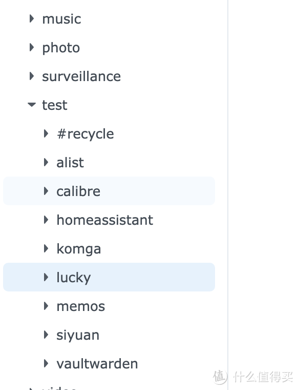
Task: Expand the alist folder arrow
Action: pos(46,162)
